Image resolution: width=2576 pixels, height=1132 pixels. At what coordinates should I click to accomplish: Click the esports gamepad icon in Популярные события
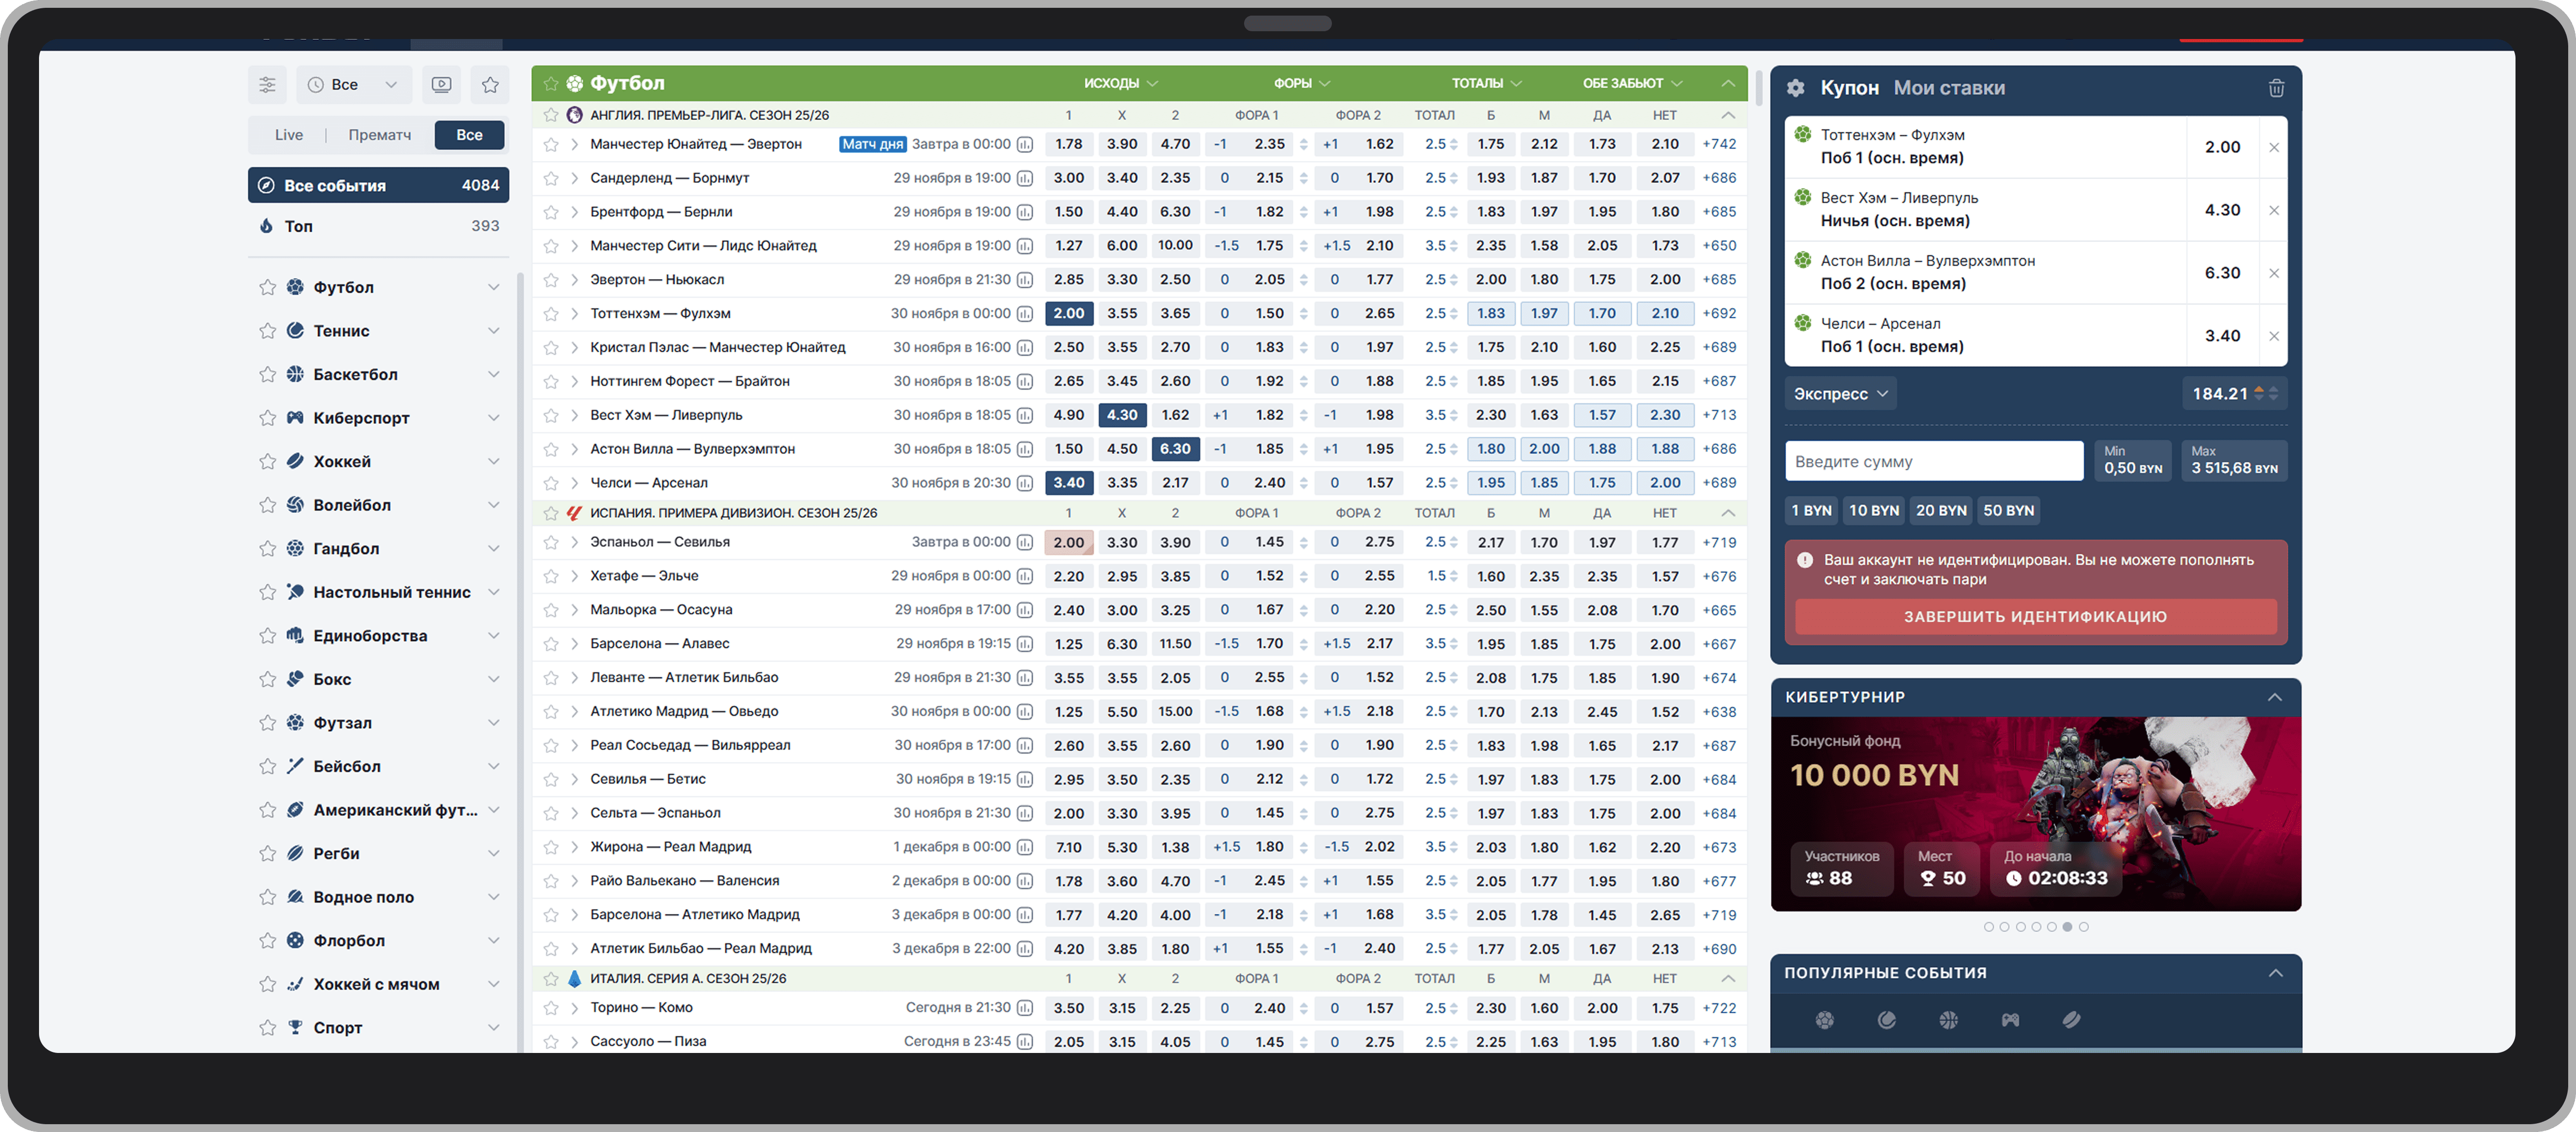[2010, 1020]
